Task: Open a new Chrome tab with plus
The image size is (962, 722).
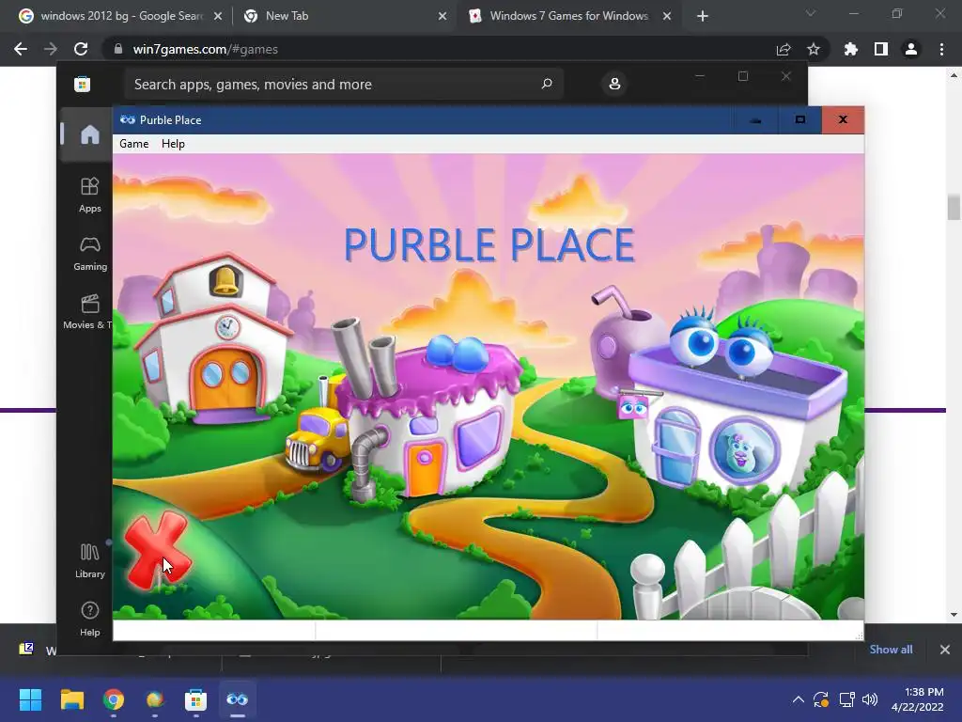Action: 703,16
